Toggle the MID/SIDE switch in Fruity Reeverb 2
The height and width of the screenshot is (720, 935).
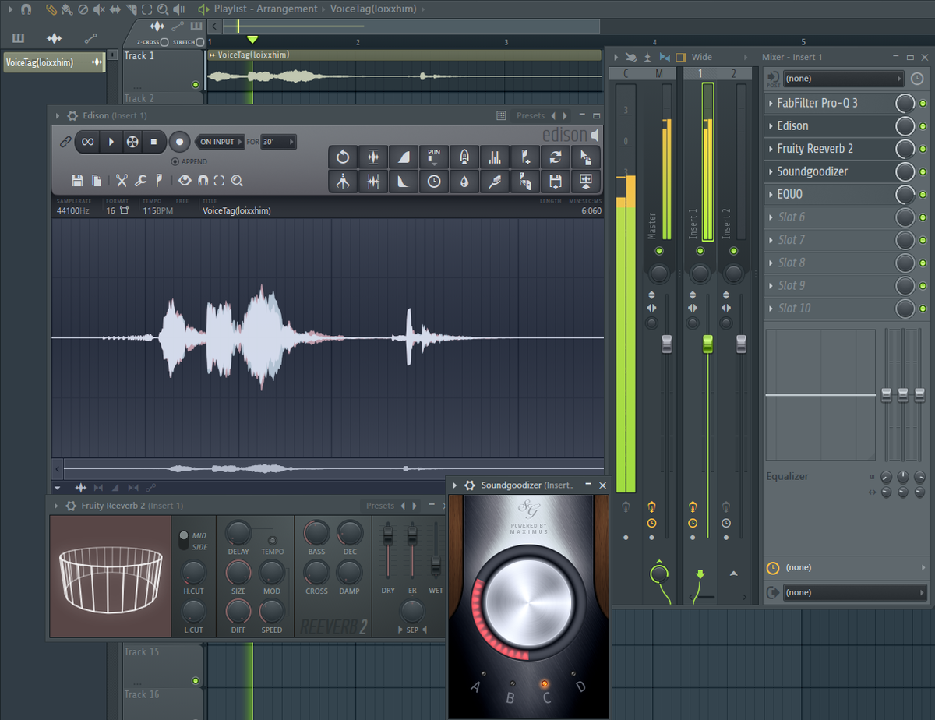[184, 540]
